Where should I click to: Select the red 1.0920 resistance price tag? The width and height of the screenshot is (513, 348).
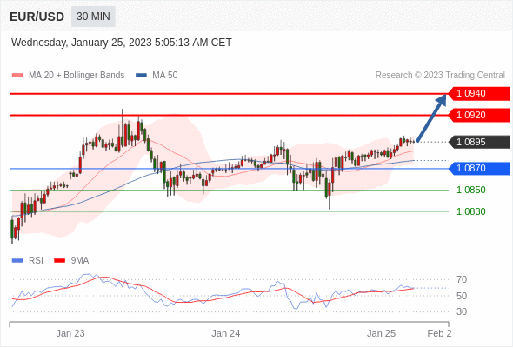pyautogui.click(x=479, y=115)
